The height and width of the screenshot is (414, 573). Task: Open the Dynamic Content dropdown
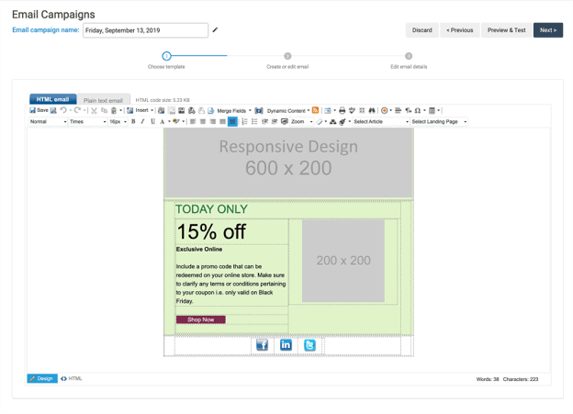coord(288,111)
